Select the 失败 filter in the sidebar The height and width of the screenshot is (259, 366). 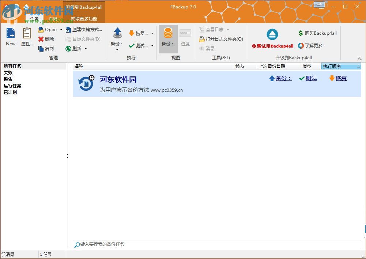[x=8, y=72]
